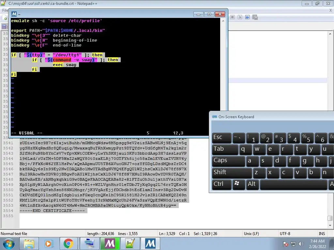Click 'Sel : 1,519 | 26' status entry
The width and height of the screenshot is (334, 250).
coord(205,234)
